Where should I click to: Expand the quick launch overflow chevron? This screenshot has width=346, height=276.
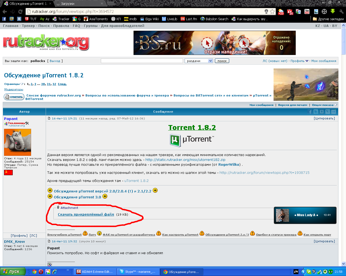click(x=68, y=270)
